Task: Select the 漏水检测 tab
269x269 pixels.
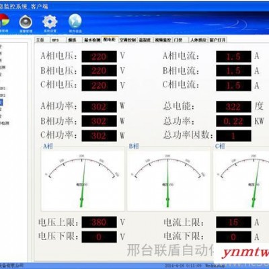Action: 92,40
